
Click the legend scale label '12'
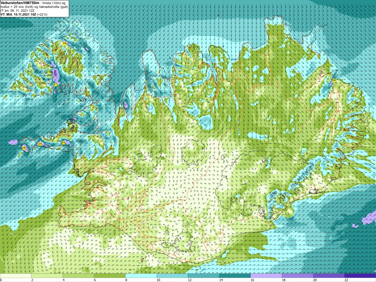coord(190,280)
